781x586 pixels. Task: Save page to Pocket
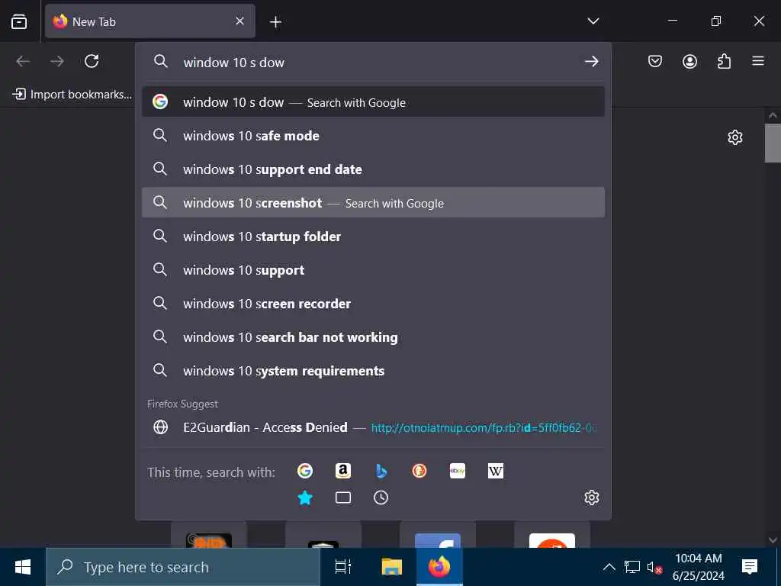655,61
